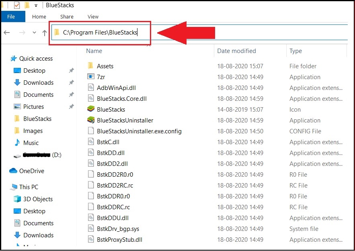
Task: Click the pin icon beside Pictures
Action: coord(71,106)
